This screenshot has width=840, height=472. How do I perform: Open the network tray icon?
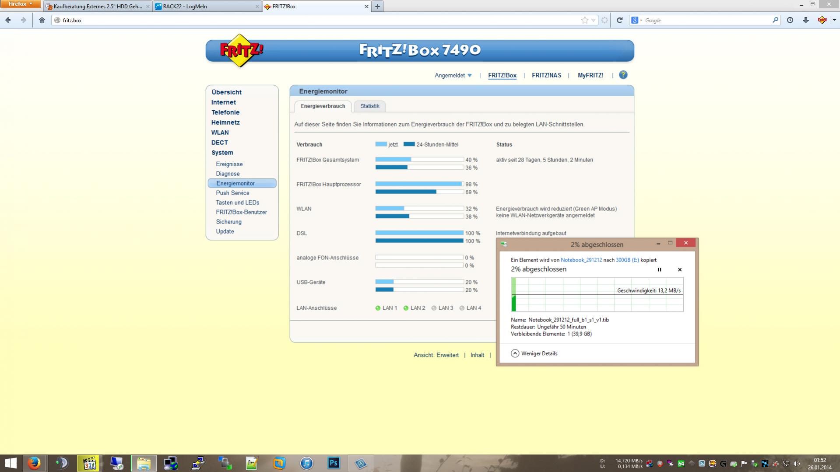pyautogui.click(x=786, y=464)
